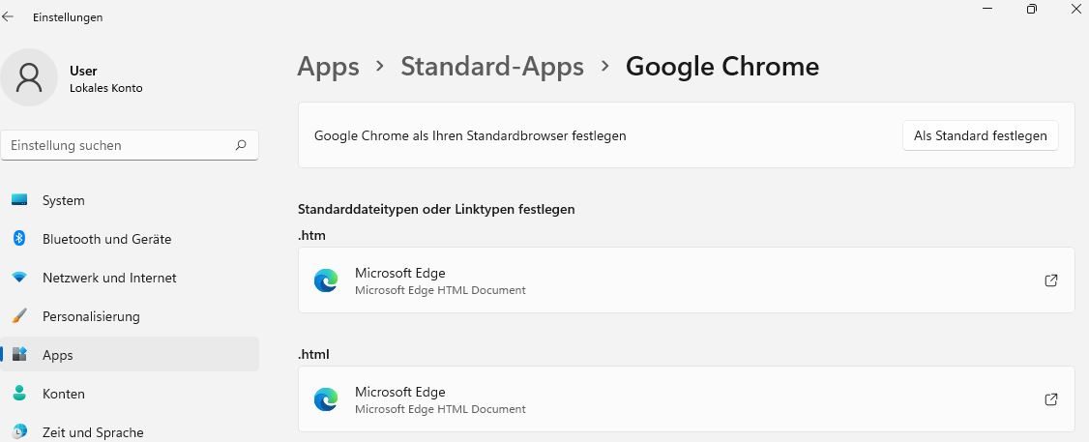Image resolution: width=1089 pixels, height=442 pixels.
Task: Click the search magnifier icon
Action: click(x=241, y=145)
